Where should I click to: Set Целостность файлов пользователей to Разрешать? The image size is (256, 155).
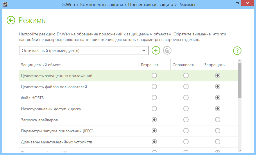(x=154, y=86)
